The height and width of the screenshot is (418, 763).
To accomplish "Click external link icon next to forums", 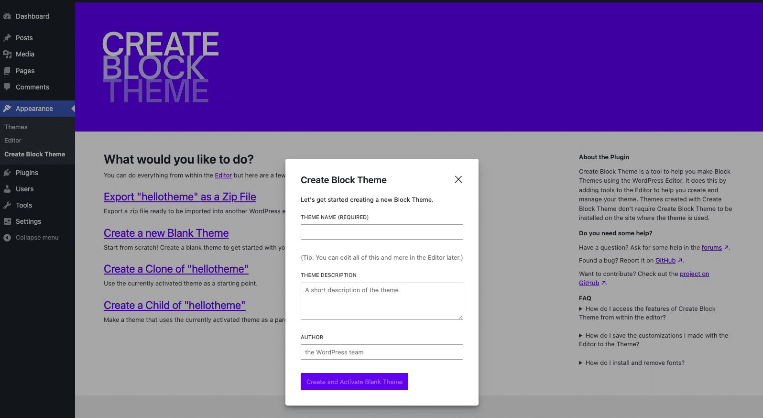I will [726, 248].
